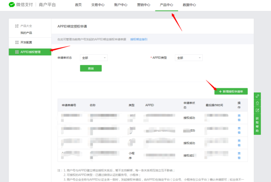Click the download icon on right floating bar
271x182 pixels.
pyautogui.click(x=257, y=103)
